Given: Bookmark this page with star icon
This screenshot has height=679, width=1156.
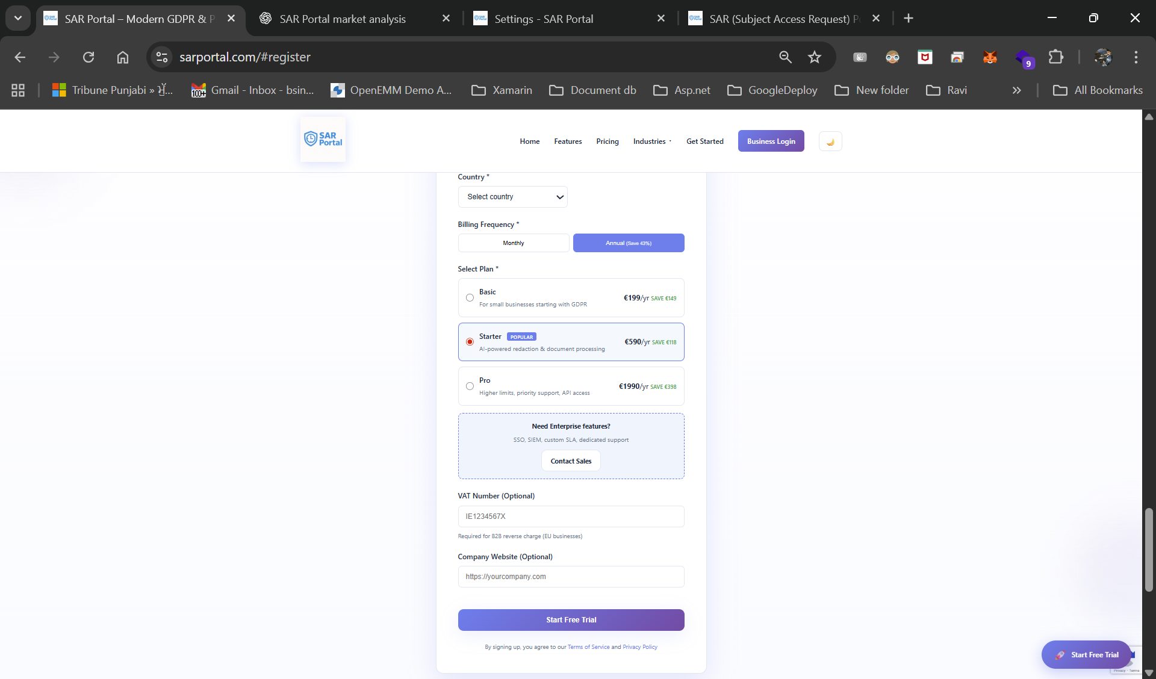Looking at the screenshot, I should tap(815, 57).
